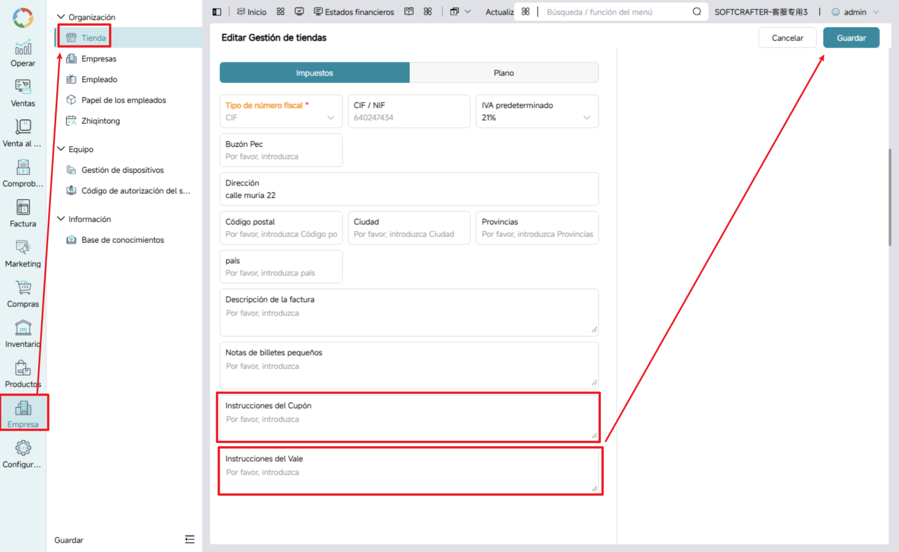Collapse the Organización section
Image resolution: width=899 pixels, height=552 pixels.
(61, 17)
